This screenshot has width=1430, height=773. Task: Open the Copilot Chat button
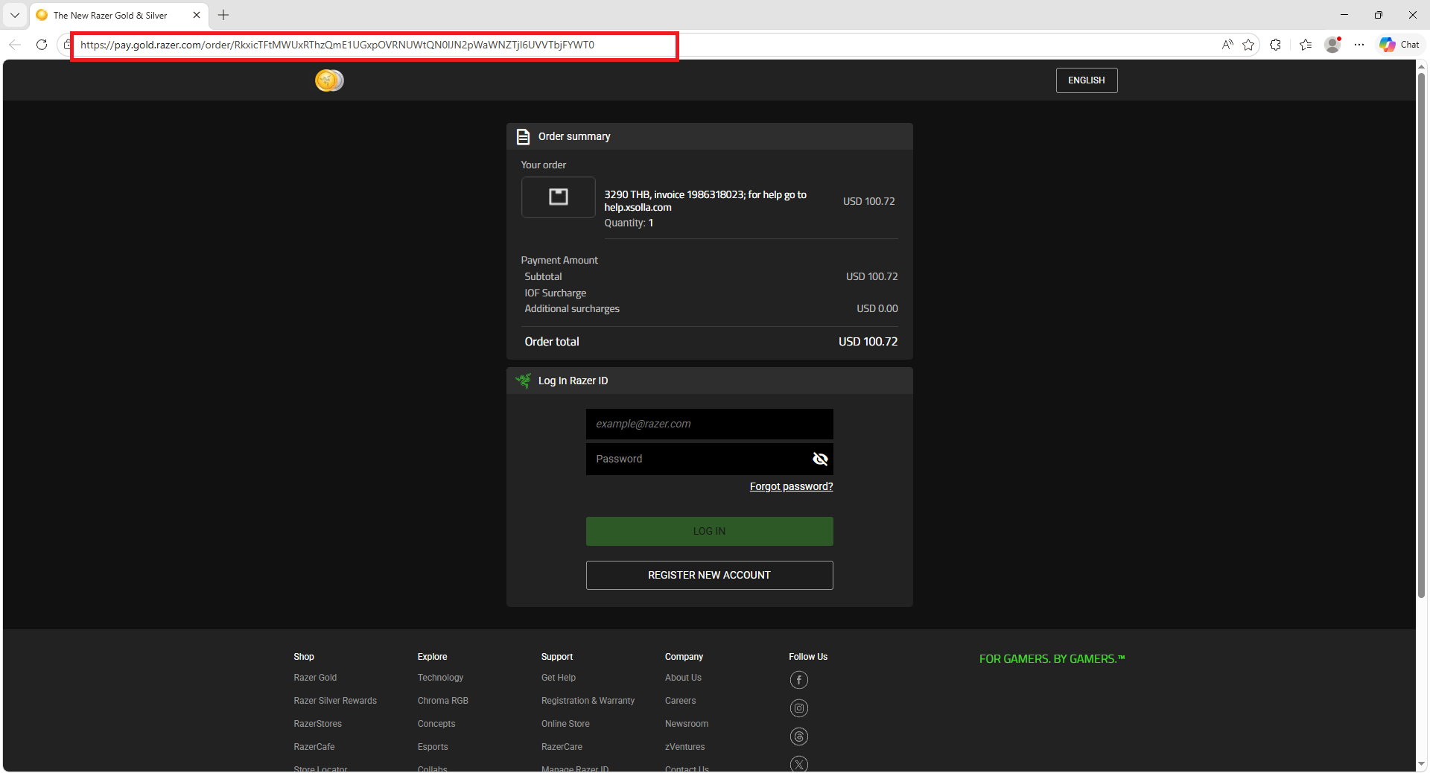1399,45
